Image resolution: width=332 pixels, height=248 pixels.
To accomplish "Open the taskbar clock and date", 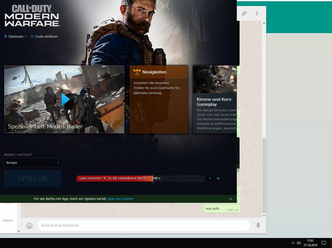I will 310,243.
